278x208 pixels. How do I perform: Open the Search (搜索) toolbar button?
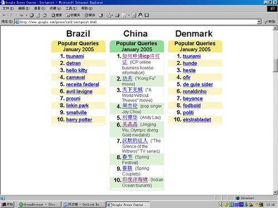click(56, 15)
